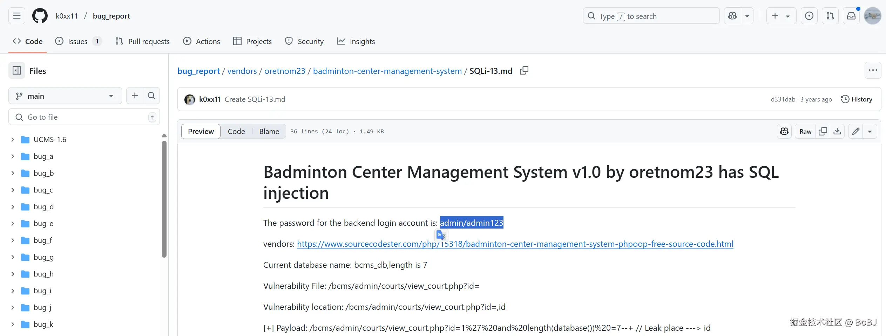Open the Security tab

(304, 41)
